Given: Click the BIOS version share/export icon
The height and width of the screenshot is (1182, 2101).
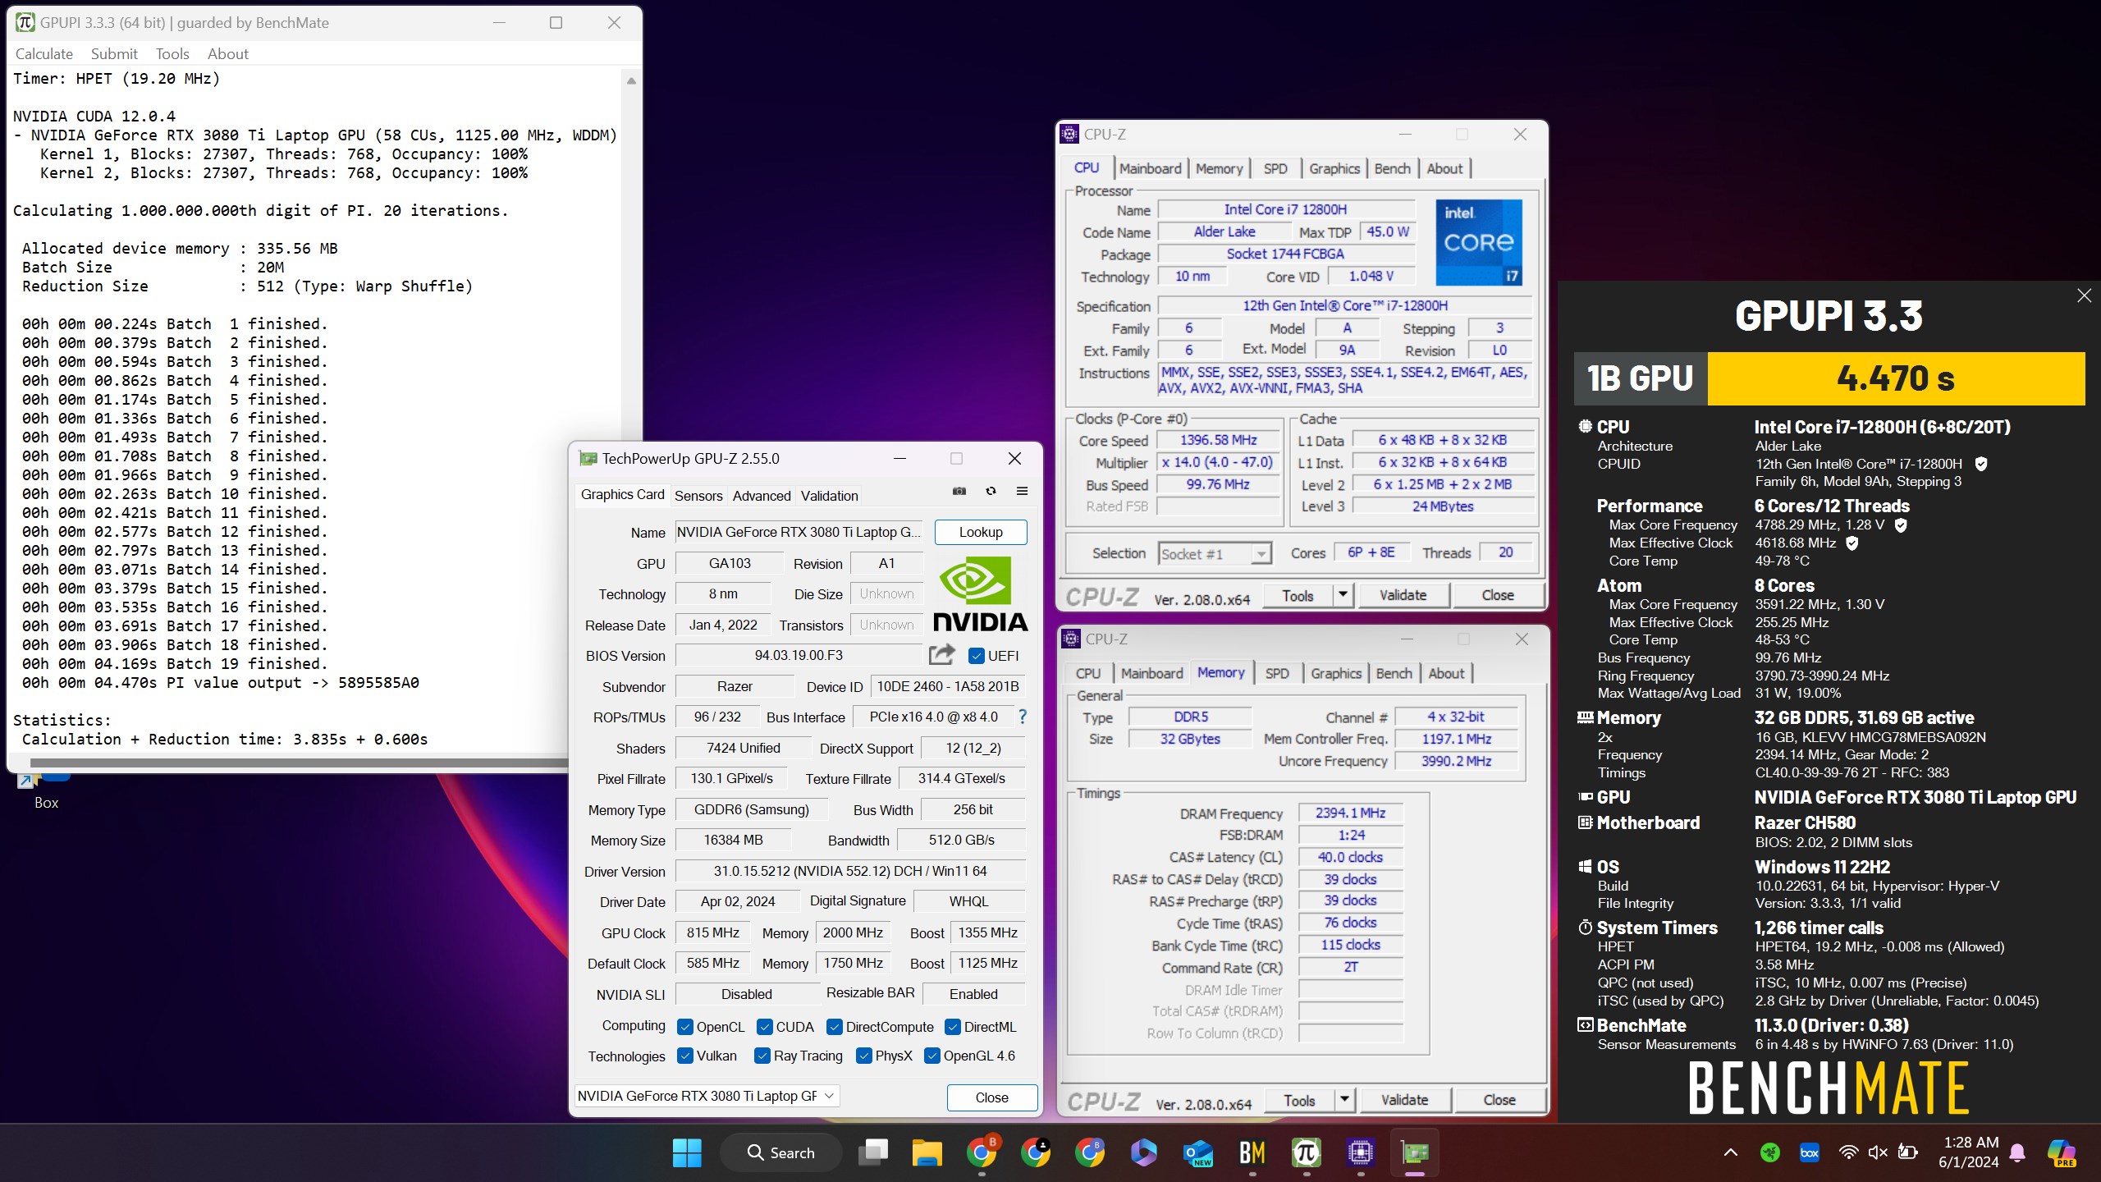Looking at the screenshot, I should coord(942,654).
